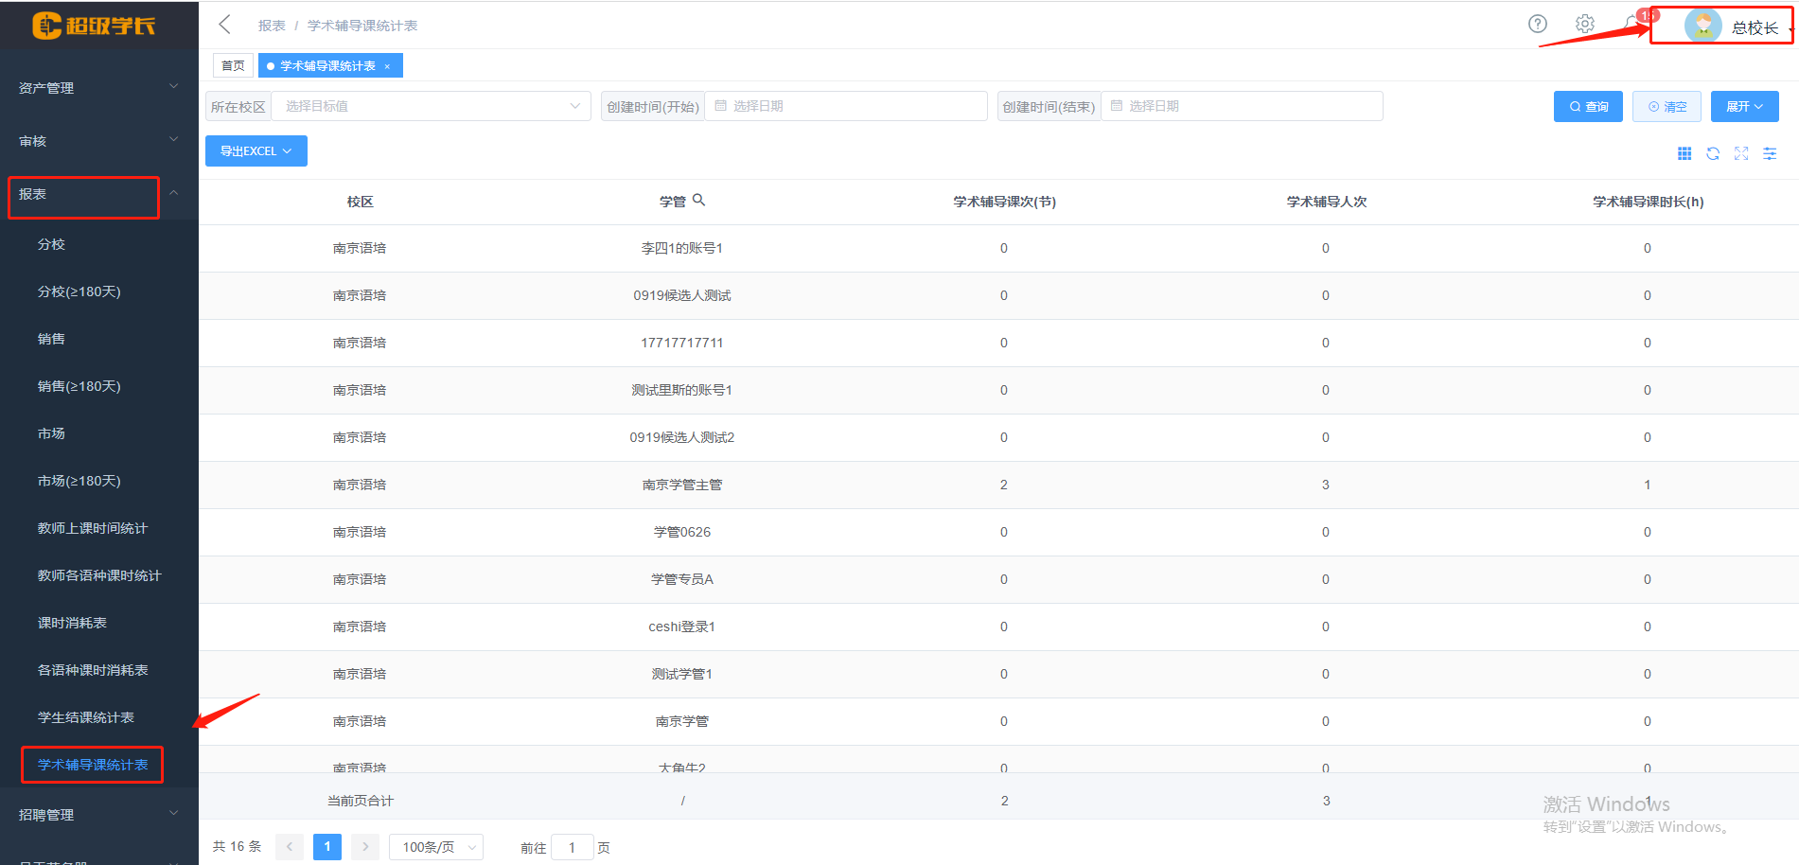Open the 100条/页 page size dropdown

(x=436, y=847)
